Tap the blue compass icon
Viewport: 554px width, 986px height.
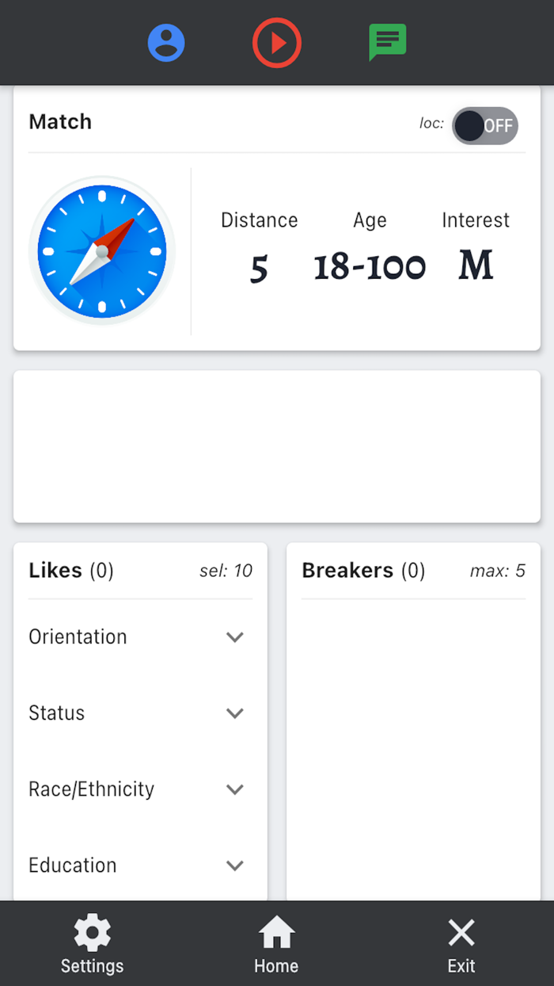[x=102, y=250]
